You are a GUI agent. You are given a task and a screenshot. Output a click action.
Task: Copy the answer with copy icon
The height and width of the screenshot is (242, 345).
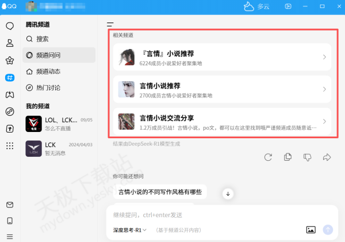(x=287, y=157)
